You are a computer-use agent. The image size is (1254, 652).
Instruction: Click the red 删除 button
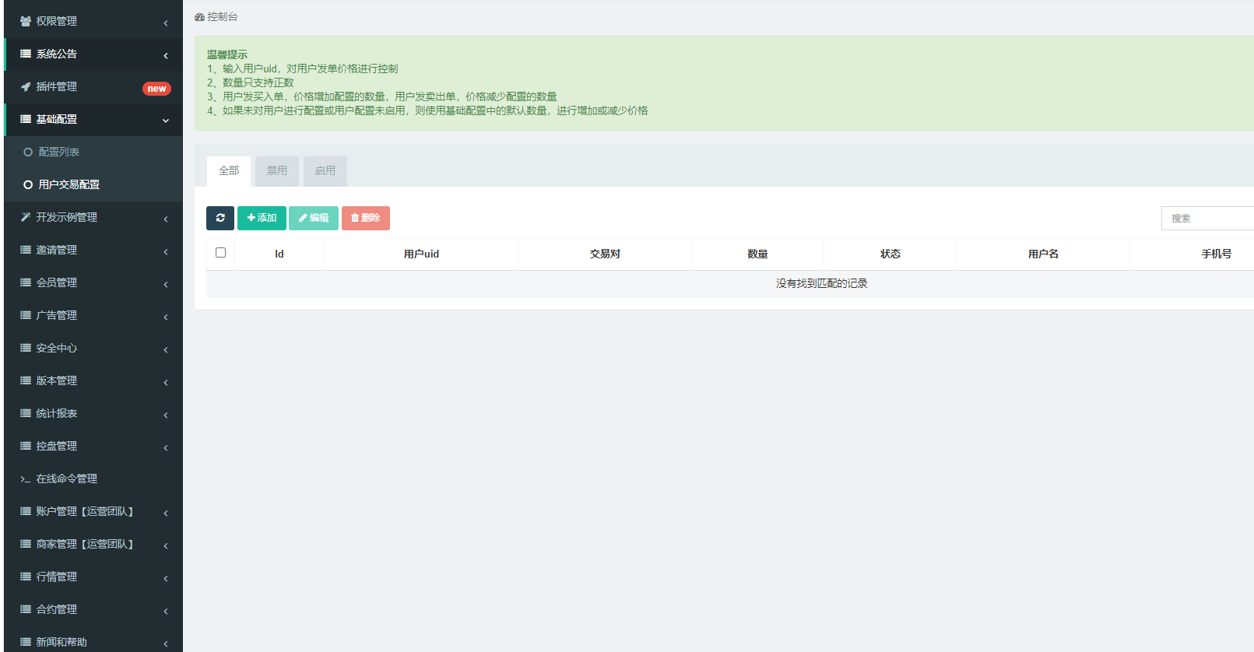point(366,218)
